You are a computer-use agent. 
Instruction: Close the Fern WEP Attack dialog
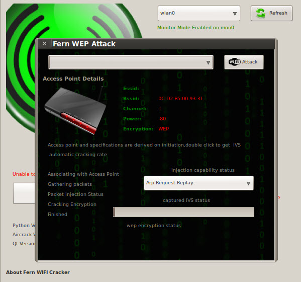[x=44, y=43]
